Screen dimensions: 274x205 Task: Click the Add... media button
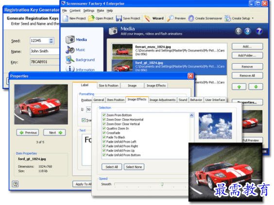click(x=247, y=47)
